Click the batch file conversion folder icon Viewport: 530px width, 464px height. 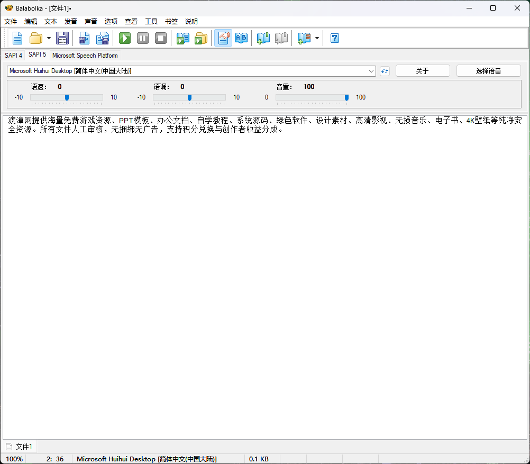(x=201, y=38)
